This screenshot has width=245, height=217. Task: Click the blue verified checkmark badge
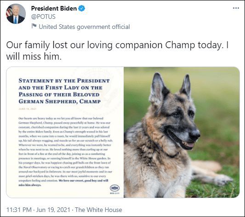coord(81,8)
